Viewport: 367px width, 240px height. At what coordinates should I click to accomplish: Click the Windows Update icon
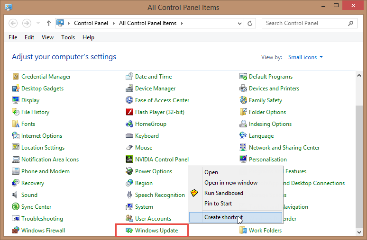(129, 231)
